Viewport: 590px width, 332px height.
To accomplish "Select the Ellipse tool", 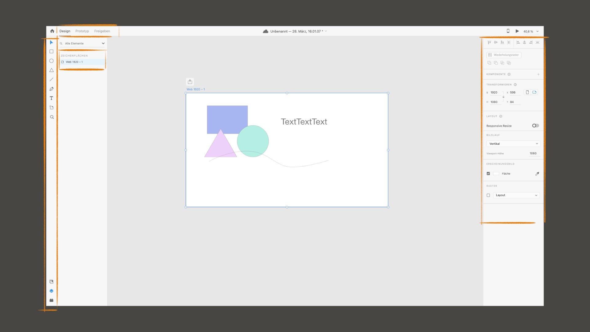I will point(51,61).
